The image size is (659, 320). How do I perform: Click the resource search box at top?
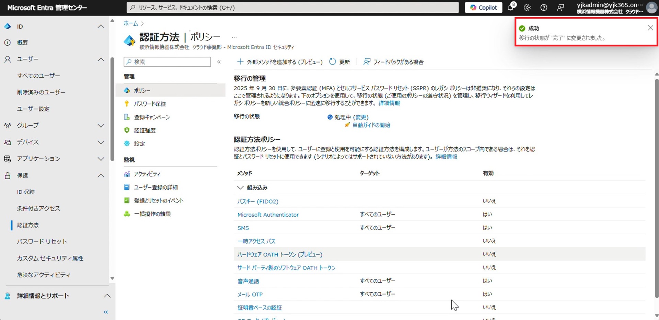coord(292,8)
